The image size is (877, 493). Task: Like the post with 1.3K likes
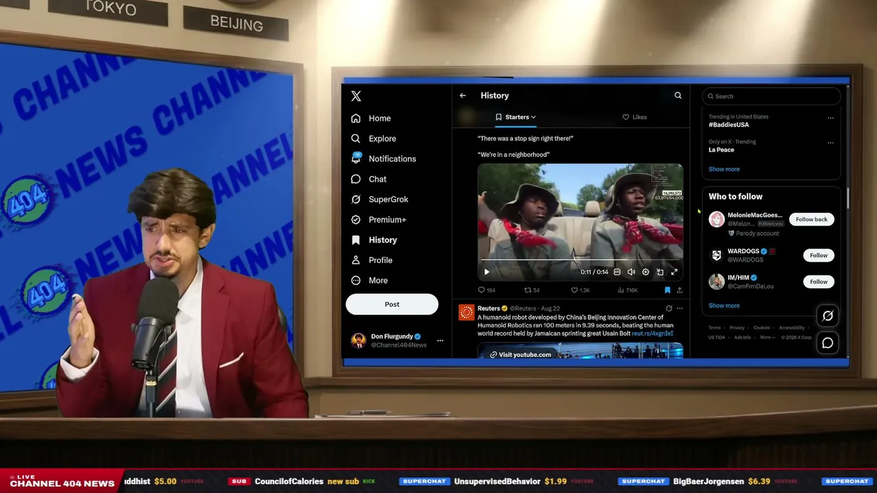[x=580, y=290]
